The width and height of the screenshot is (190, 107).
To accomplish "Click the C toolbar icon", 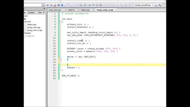I will pyautogui.click(x=130, y=5).
